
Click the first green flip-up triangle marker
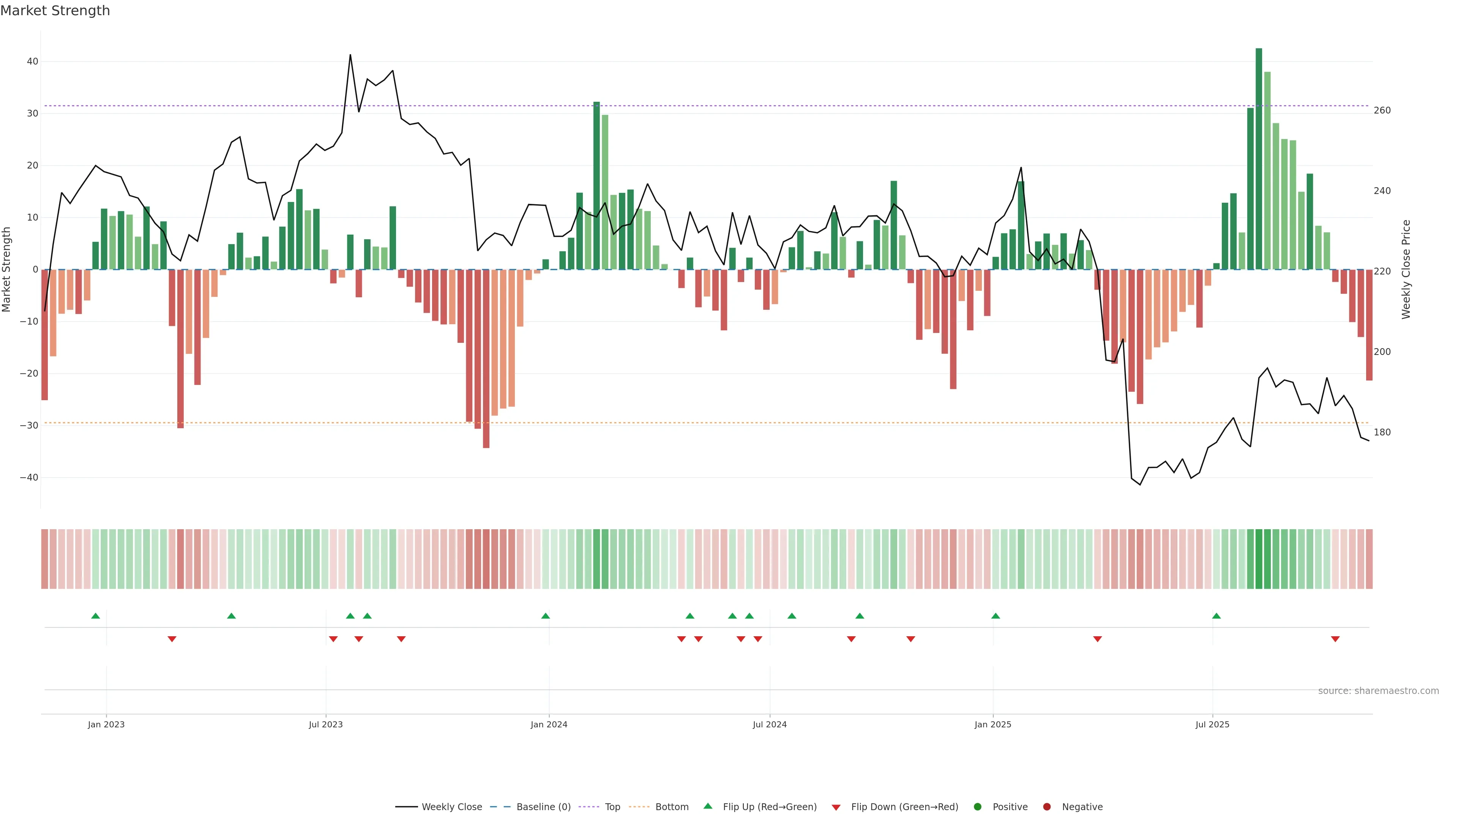96,616
